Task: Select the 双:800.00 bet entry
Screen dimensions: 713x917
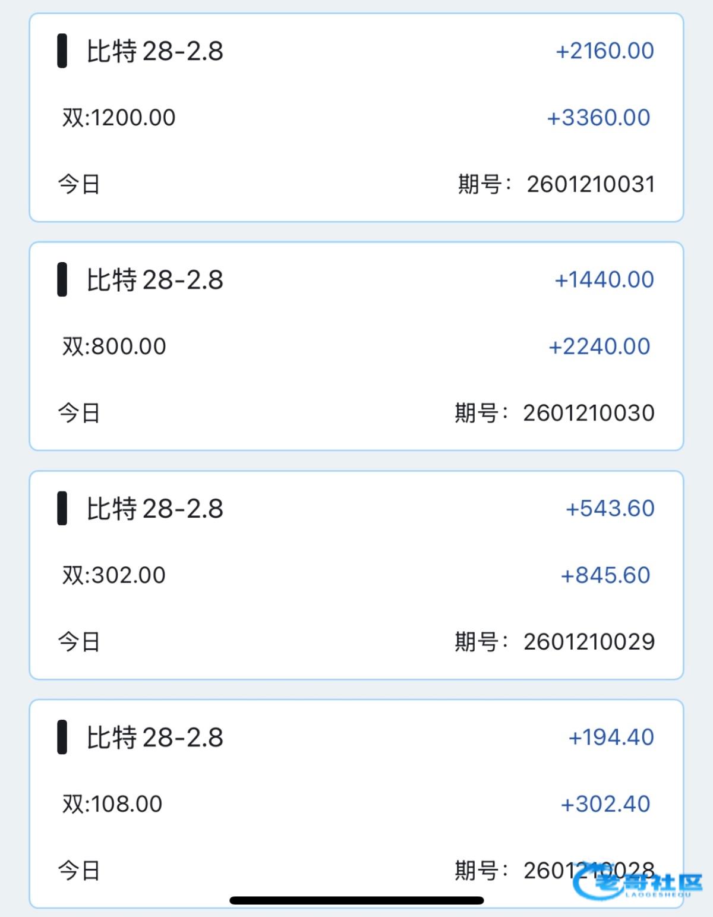Action: [x=114, y=346]
